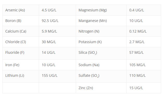The image size is (165, 99).
Task: Click the Nitrogen (N) label
Action: point(89,31)
